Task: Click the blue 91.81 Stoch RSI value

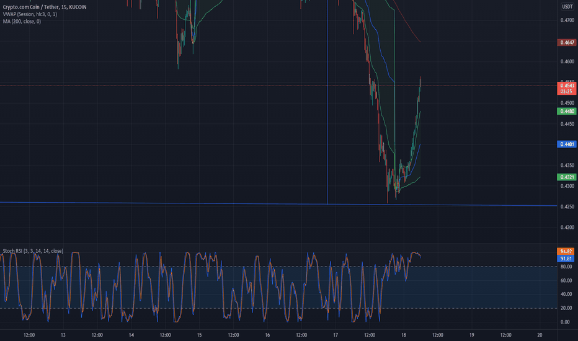Action: [x=566, y=259]
